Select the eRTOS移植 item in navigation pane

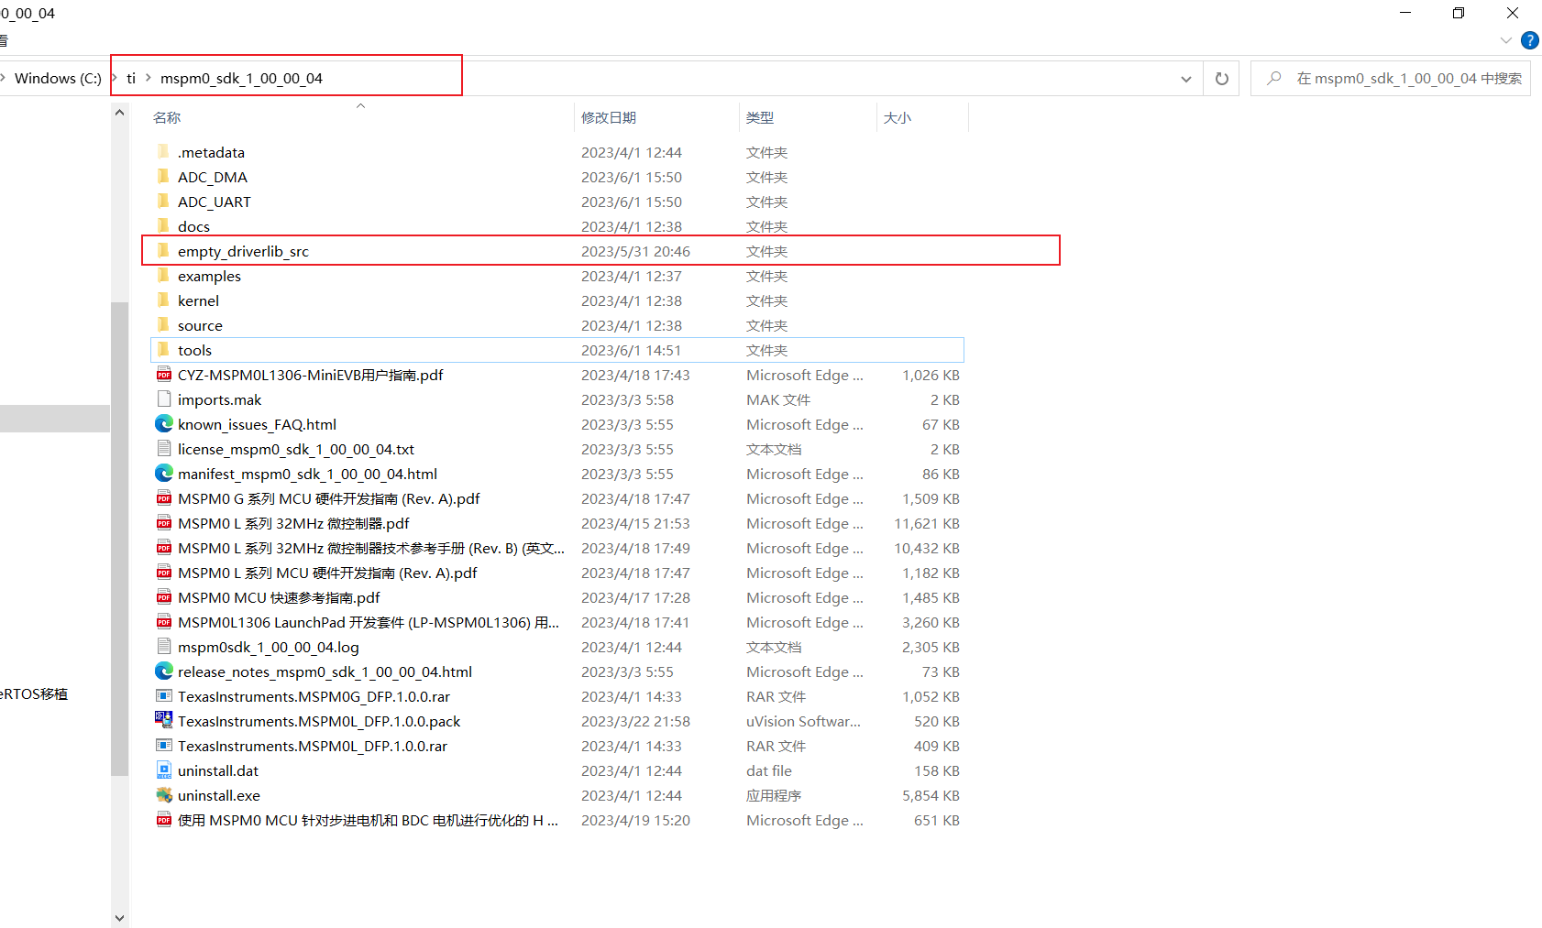pos(34,693)
